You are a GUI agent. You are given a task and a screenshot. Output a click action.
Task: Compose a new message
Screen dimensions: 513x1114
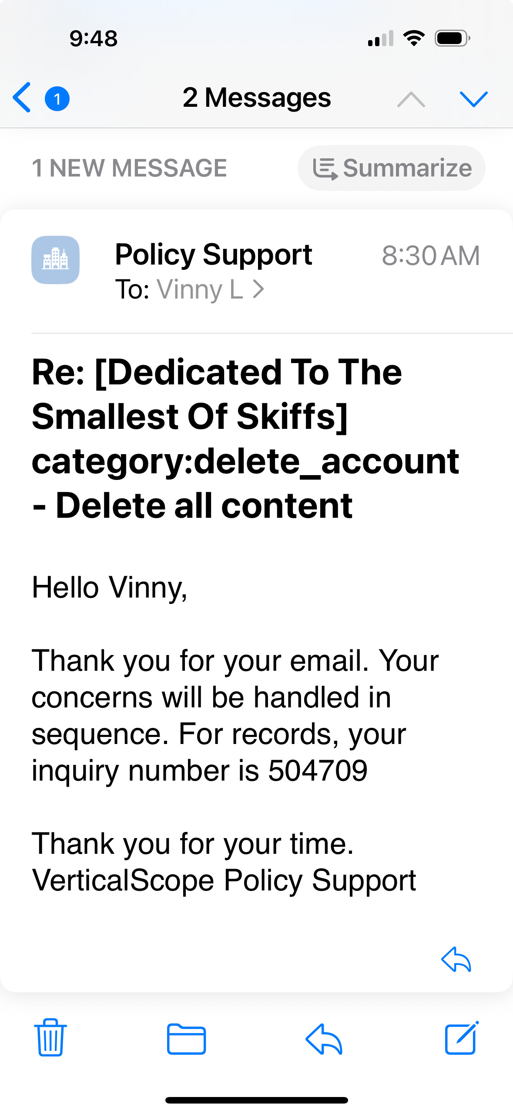tap(461, 1038)
